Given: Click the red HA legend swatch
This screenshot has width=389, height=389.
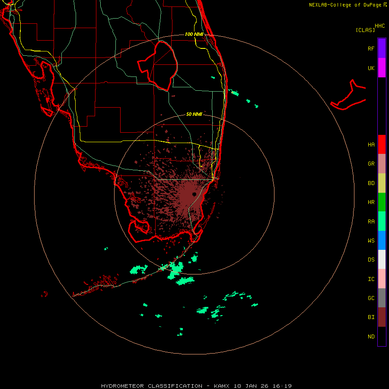Looking at the screenshot, I should click(382, 144).
